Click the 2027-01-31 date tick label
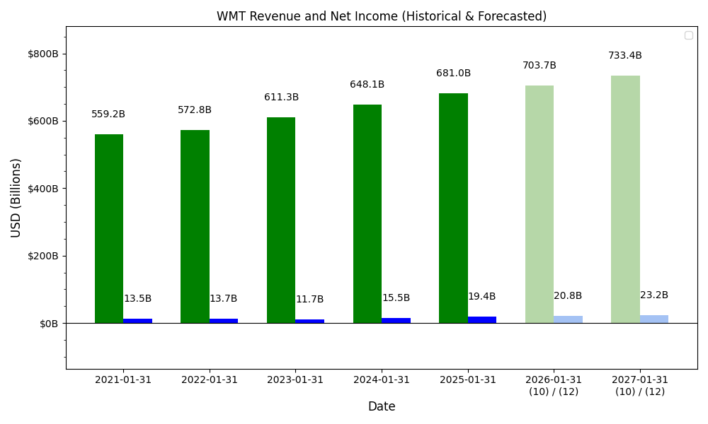The image size is (708, 424). [639, 380]
